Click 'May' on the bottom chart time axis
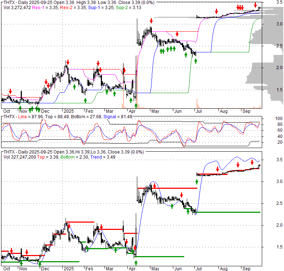Image resolution: width=284 pixels, height=271 pixels. pyautogui.click(x=155, y=269)
